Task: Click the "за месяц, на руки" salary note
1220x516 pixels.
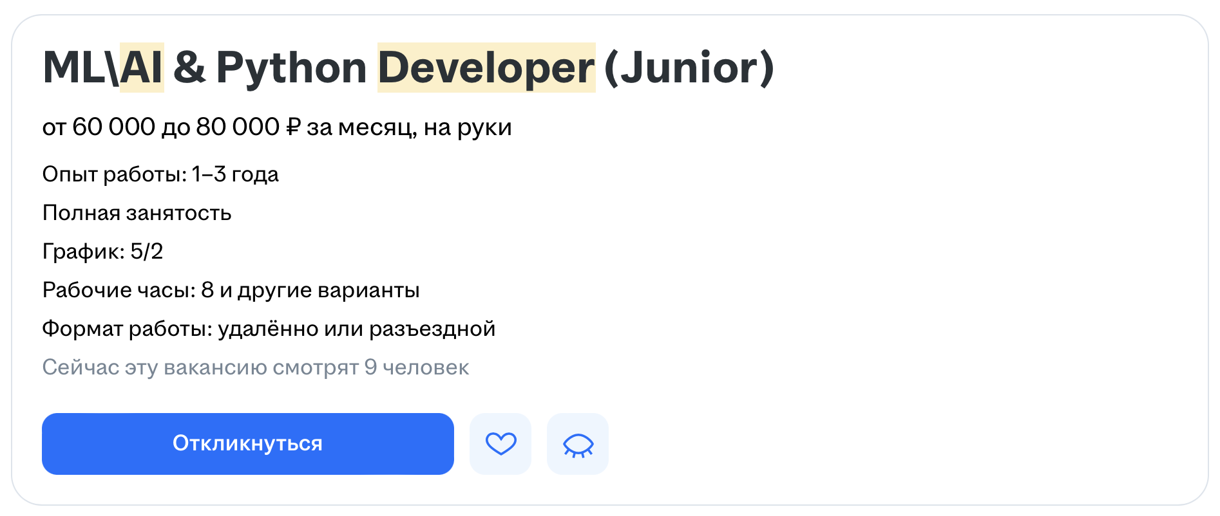Action: click(x=409, y=127)
